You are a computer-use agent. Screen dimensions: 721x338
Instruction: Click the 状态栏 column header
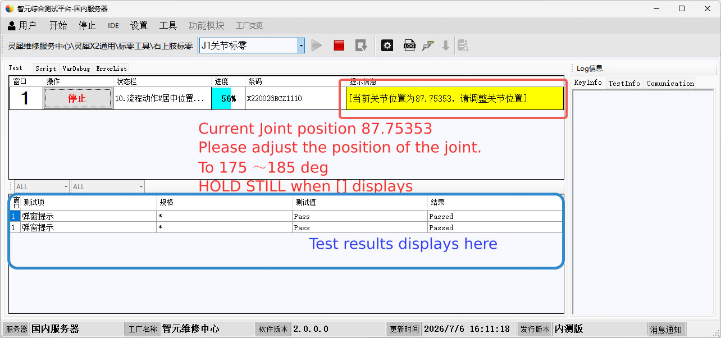pos(162,81)
